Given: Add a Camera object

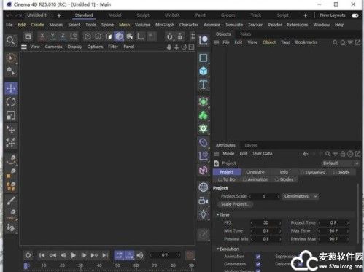Looking at the screenshot, I should pyautogui.click(x=204, y=201).
